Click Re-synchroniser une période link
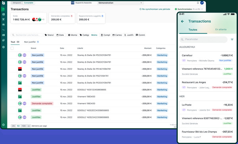 [155, 9]
